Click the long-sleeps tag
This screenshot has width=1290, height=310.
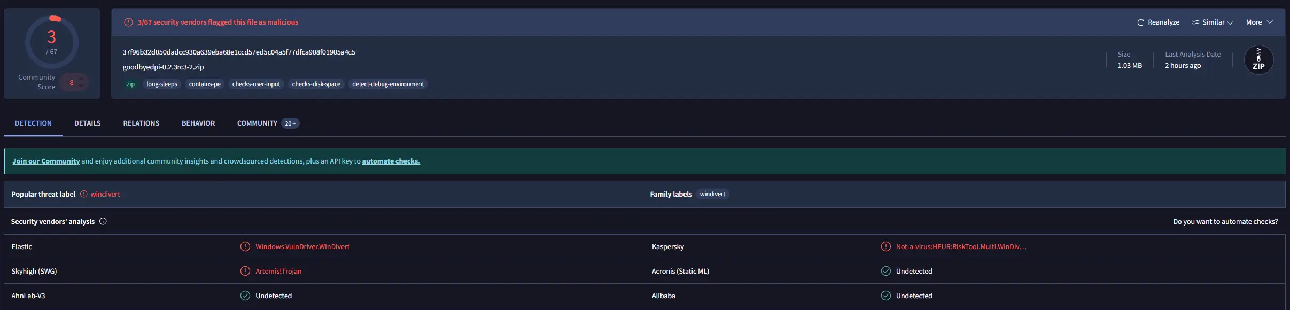162,84
